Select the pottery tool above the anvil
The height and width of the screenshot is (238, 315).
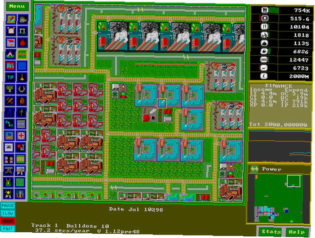(x=9, y=136)
